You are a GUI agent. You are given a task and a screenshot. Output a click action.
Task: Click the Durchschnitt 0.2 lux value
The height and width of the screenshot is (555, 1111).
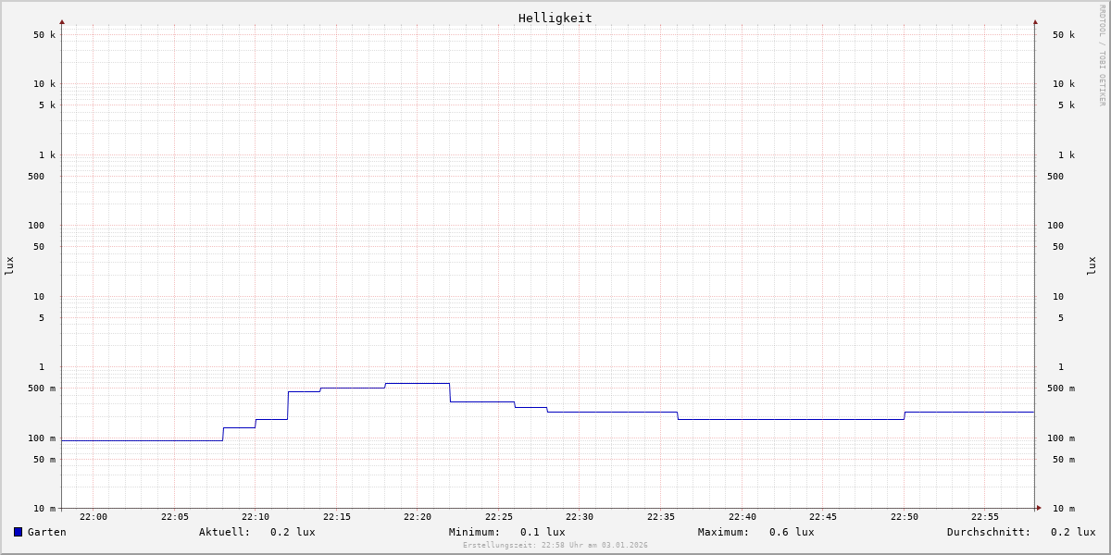pos(1073,532)
